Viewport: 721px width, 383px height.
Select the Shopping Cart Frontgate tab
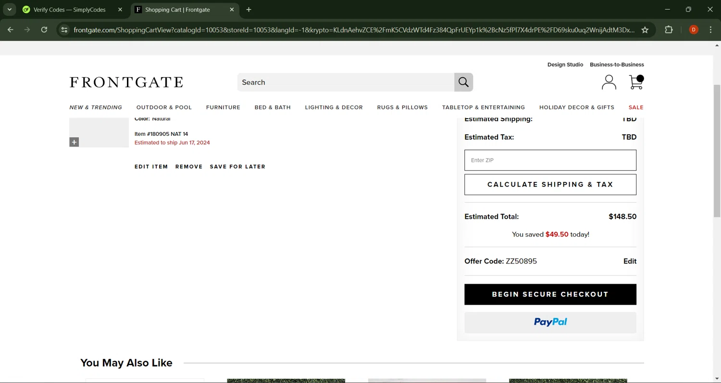185,10
